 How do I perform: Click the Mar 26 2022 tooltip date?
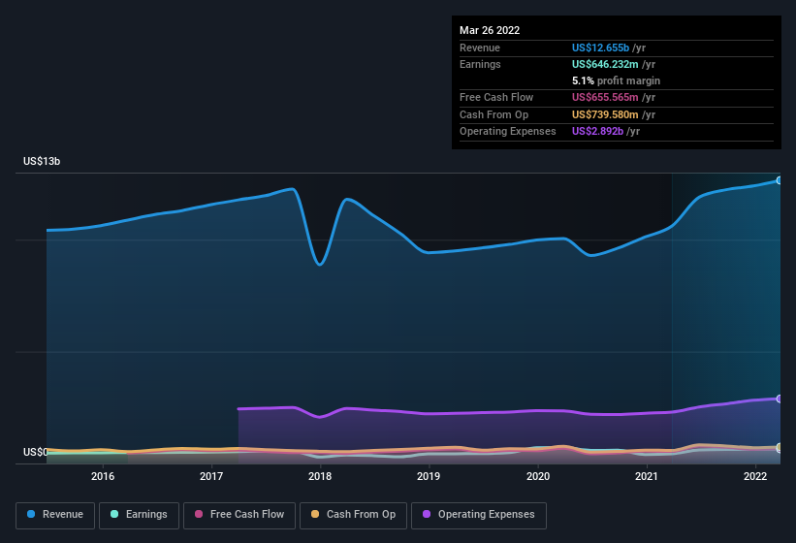[490, 30]
